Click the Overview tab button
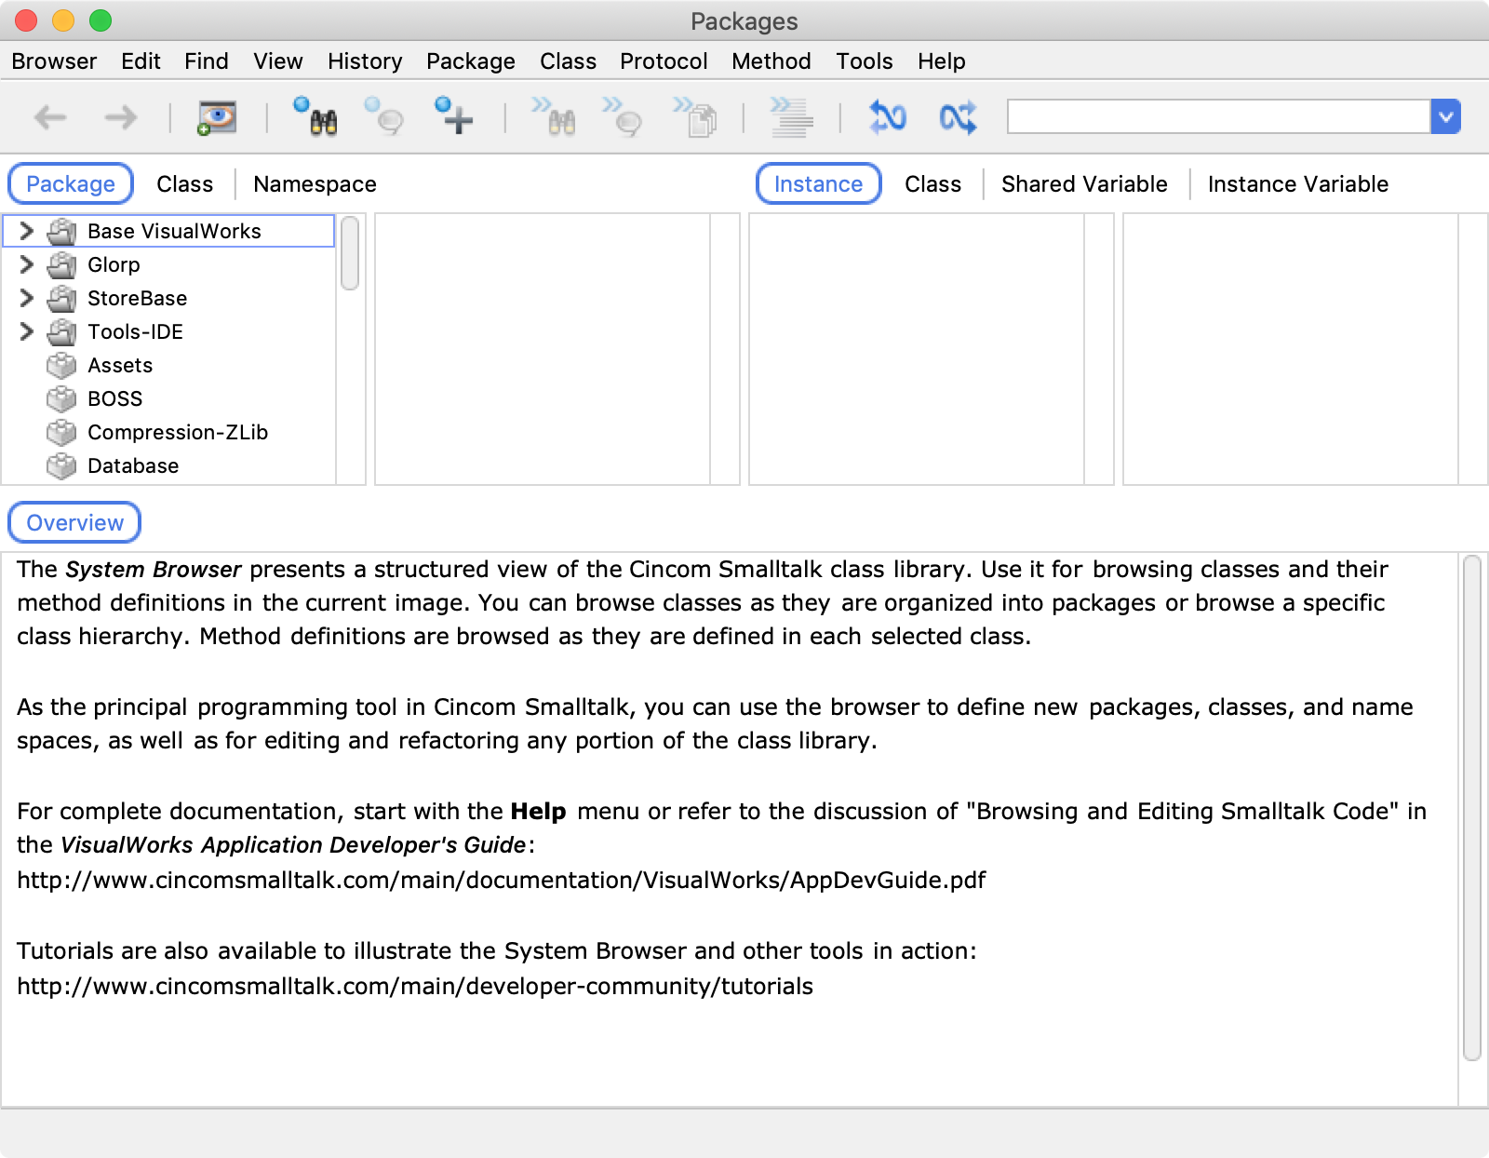The image size is (1489, 1158). [74, 523]
